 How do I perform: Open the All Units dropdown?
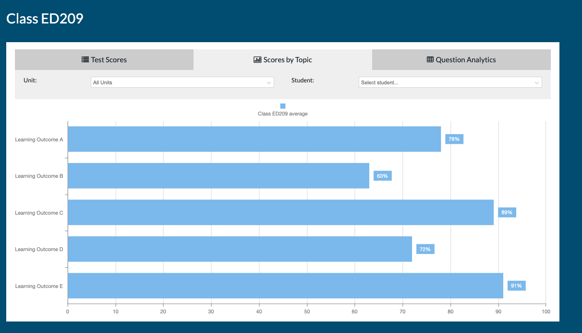pyautogui.click(x=182, y=82)
